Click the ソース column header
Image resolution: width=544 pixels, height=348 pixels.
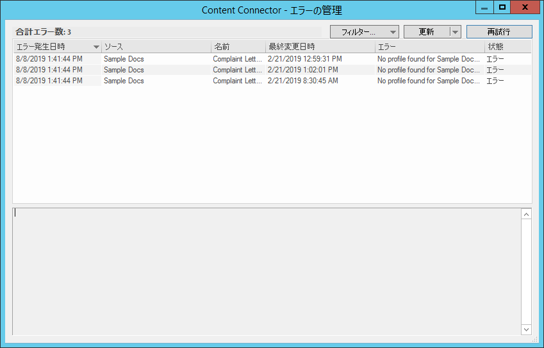pyautogui.click(x=156, y=47)
